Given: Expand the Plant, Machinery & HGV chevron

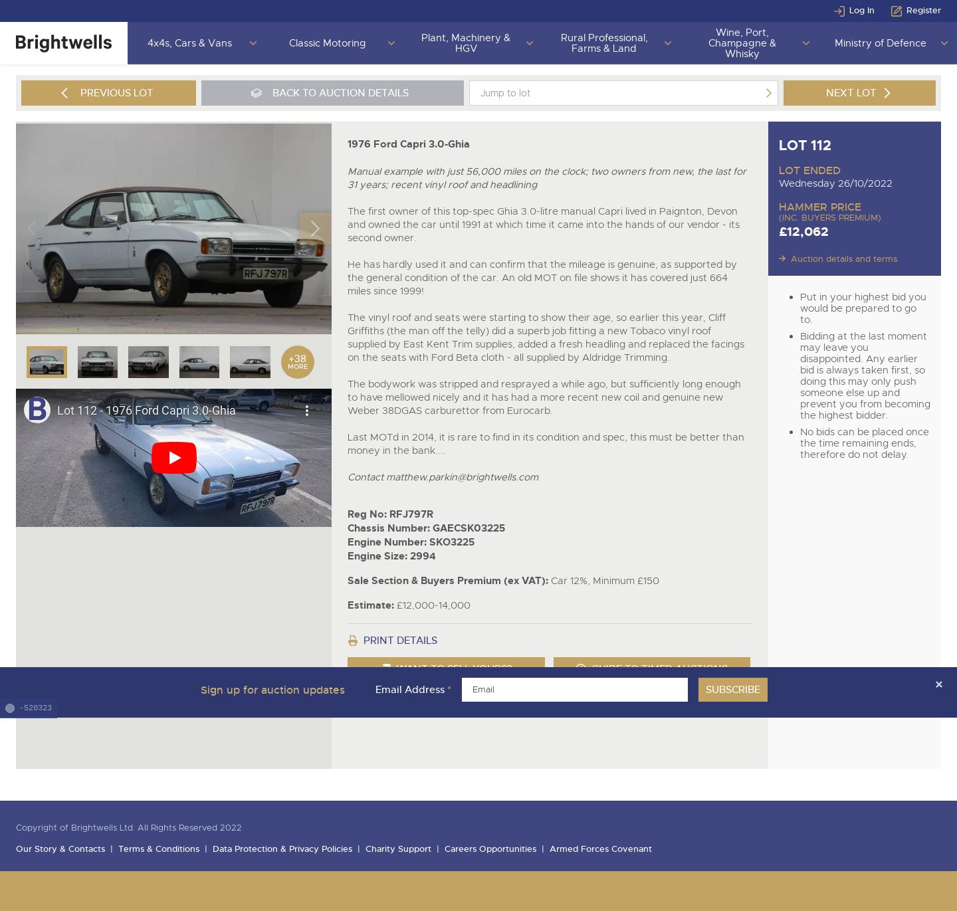Looking at the screenshot, I should click(530, 43).
